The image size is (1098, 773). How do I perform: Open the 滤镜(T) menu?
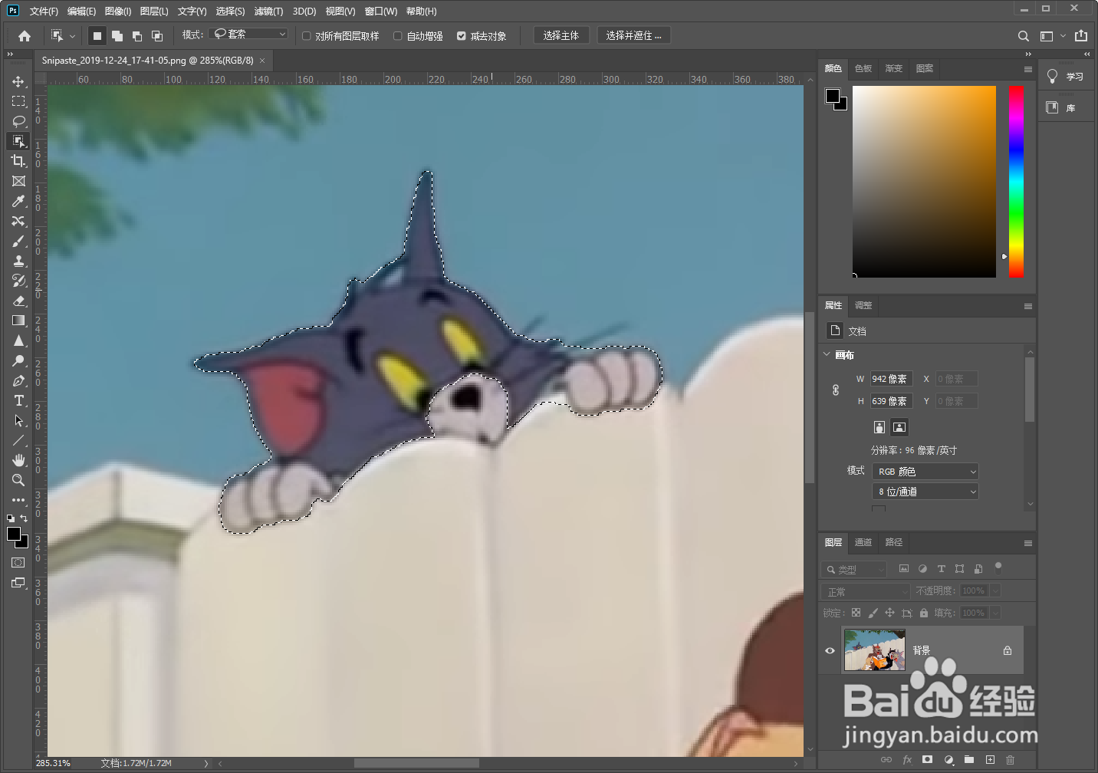click(268, 12)
